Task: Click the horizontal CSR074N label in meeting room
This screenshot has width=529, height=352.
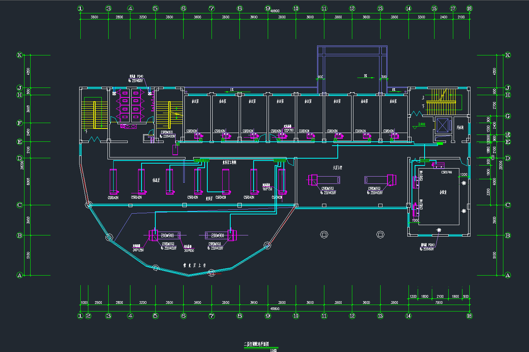Action: [x=446, y=172]
